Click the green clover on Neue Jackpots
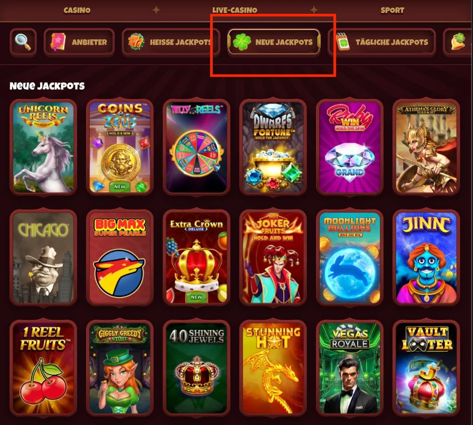Image resolution: width=473 pixels, height=425 pixels. click(242, 42)
